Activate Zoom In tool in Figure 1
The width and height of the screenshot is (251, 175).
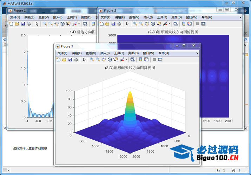pos(45,24)
